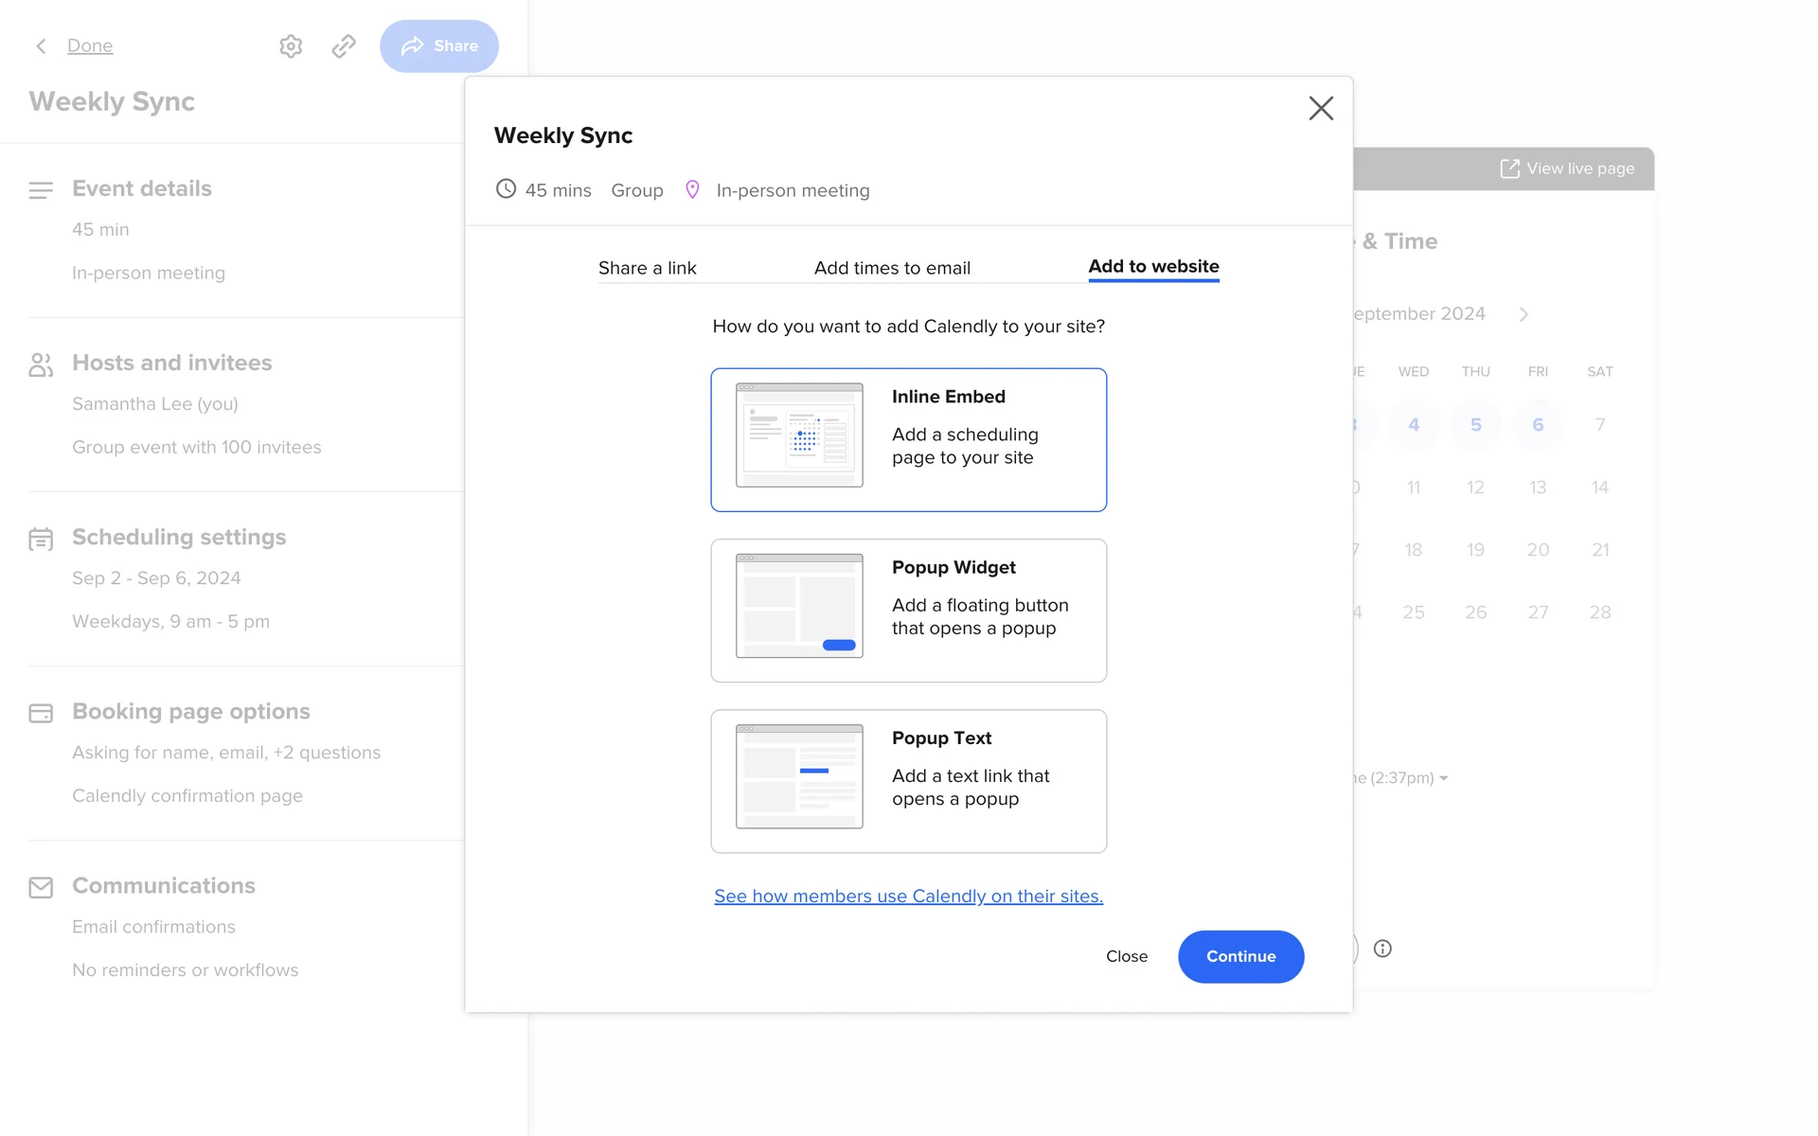Click the back arrow beside Done

(41, 45)
